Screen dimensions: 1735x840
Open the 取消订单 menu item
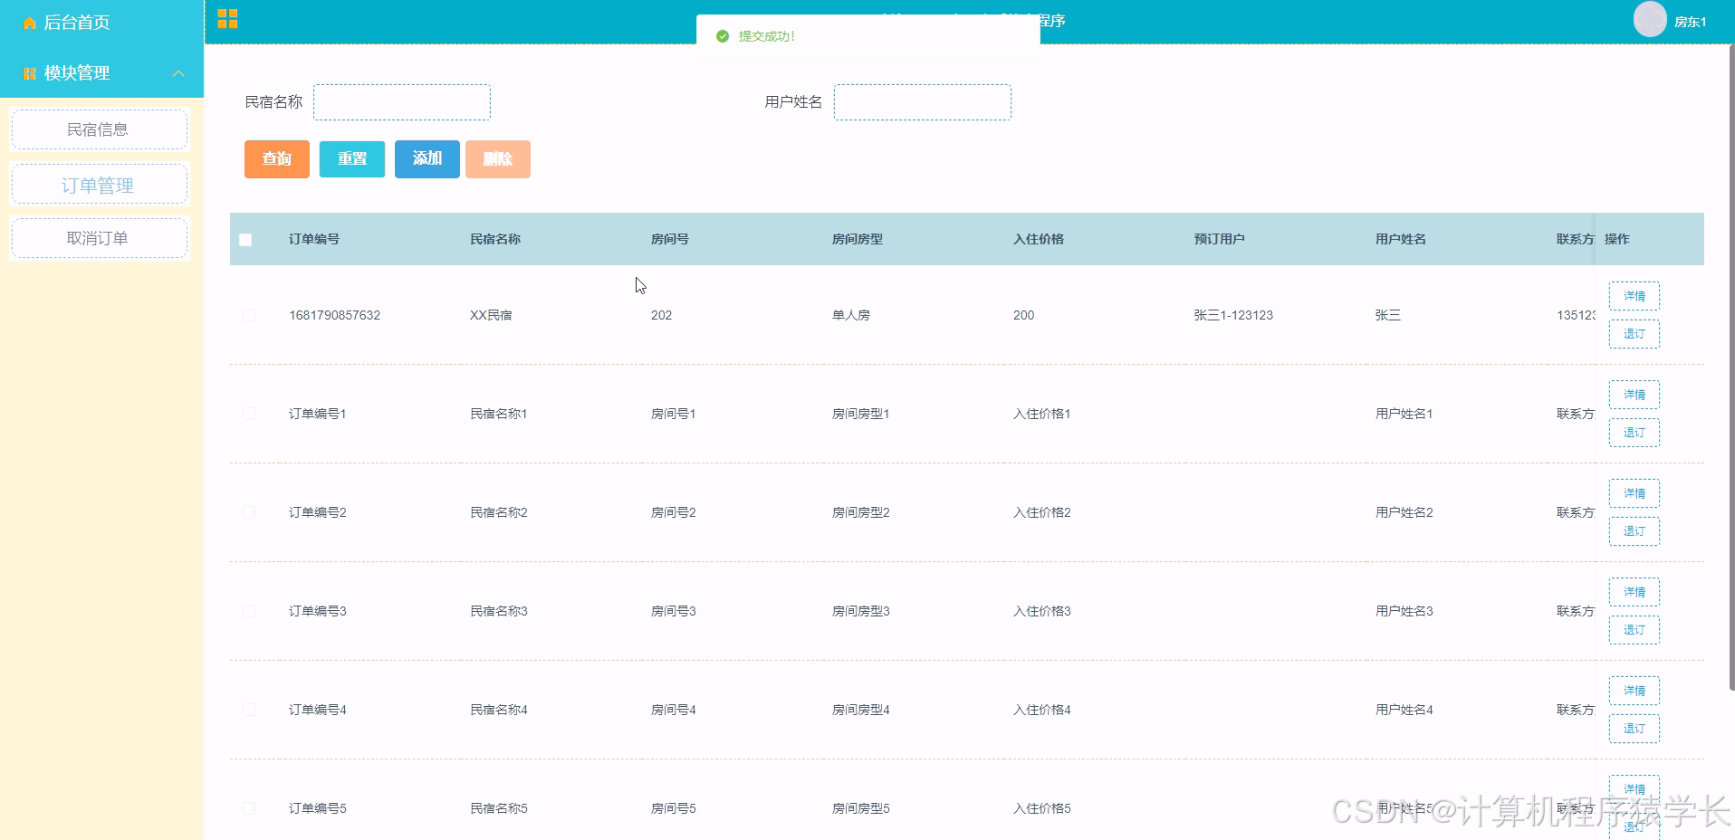click(99, 238)
